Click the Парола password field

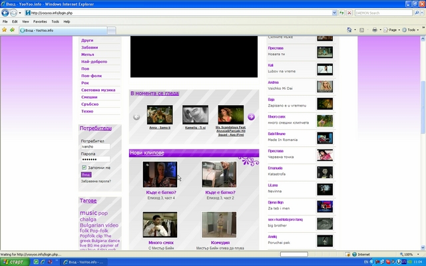(x=95, y=160)
